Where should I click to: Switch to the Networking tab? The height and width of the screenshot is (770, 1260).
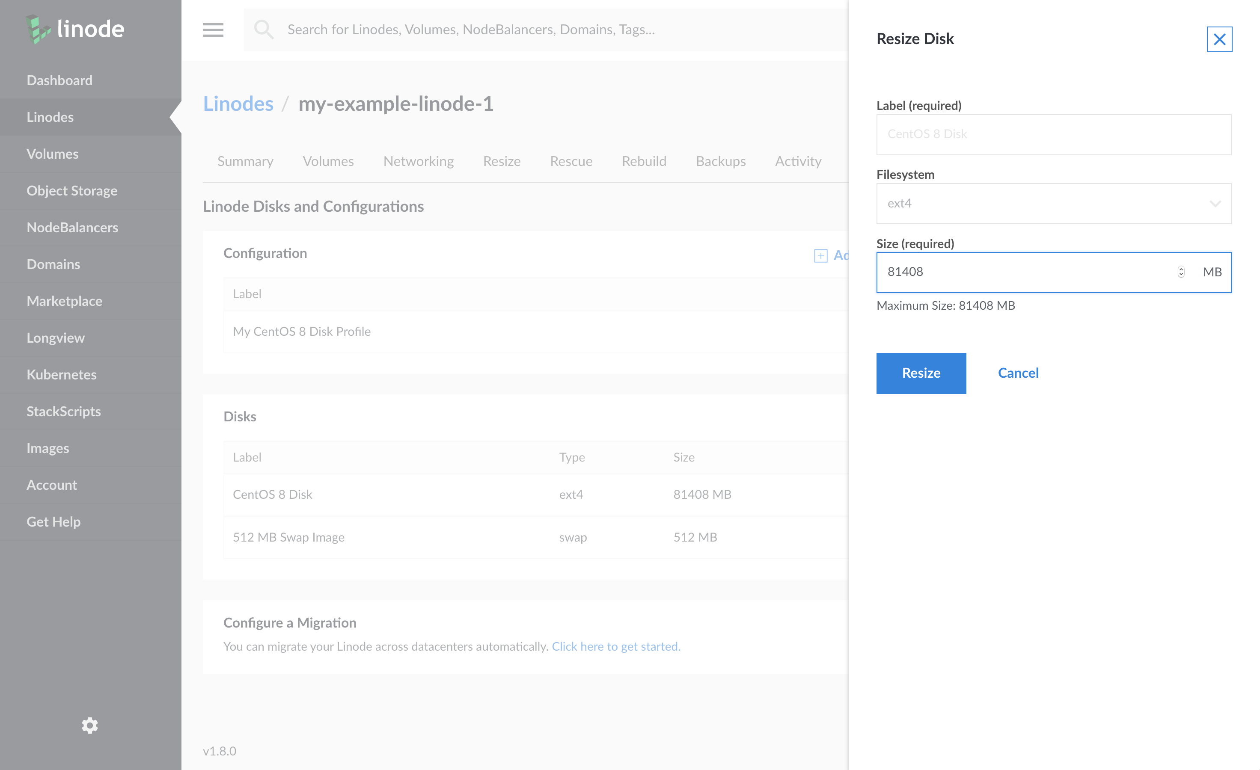[418, 161]
